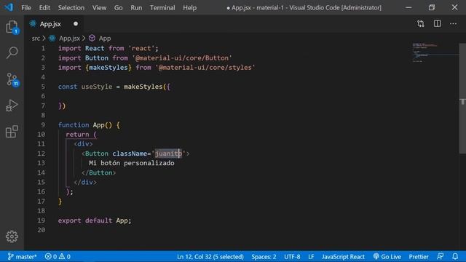The image size is (466, 262).
Task: Change language mode JavaScript React
Action: coord(343,256)
